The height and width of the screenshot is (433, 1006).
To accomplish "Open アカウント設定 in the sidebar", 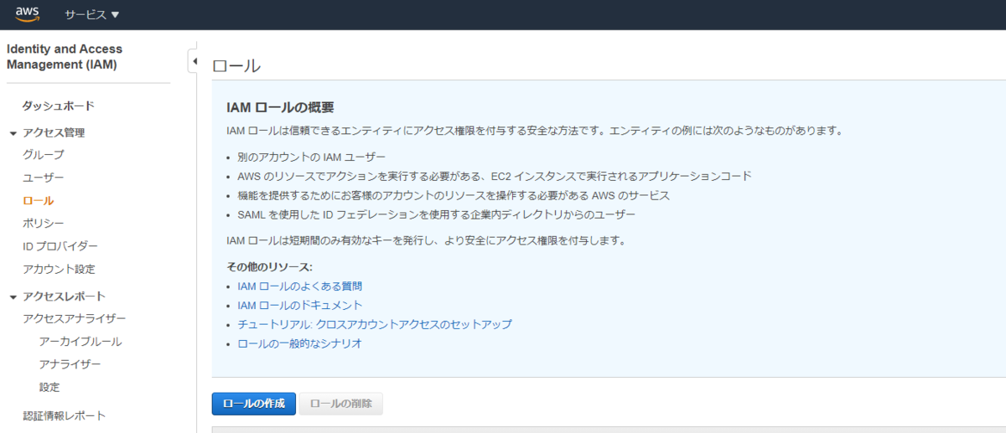I will 59,269.
